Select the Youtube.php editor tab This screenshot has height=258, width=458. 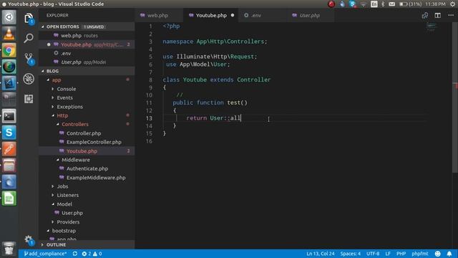point(211,15)
